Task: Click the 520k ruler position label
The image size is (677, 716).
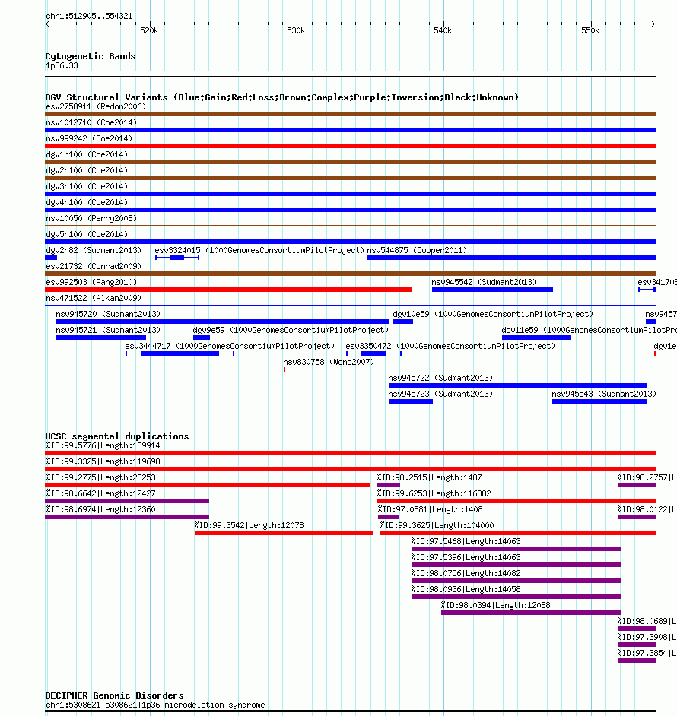Action: click(149, 31)
